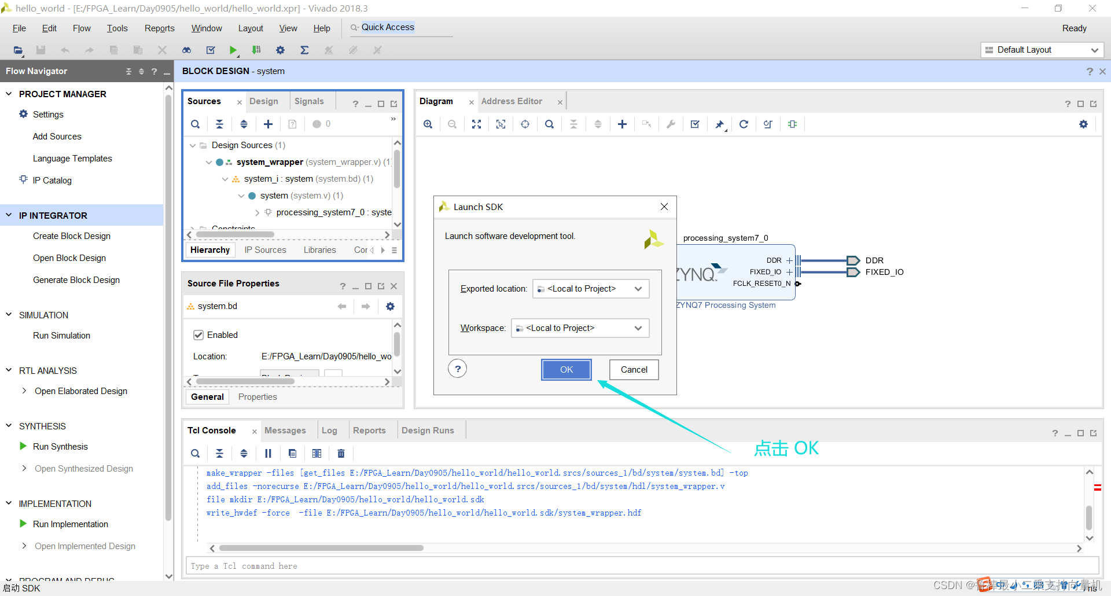Click search icon in Sources panel
Screen dimensions: 1111x596
196,124
